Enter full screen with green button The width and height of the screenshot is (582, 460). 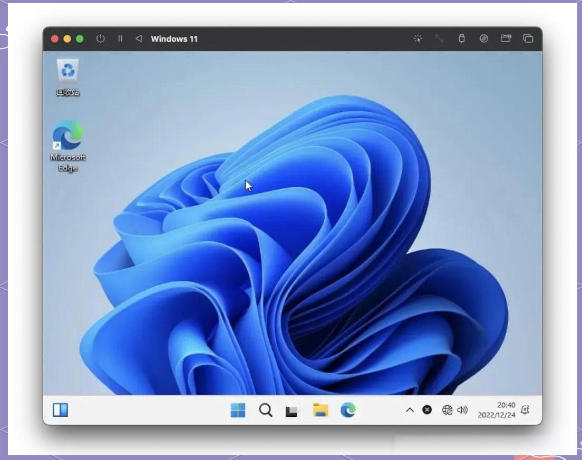[80, 38]
